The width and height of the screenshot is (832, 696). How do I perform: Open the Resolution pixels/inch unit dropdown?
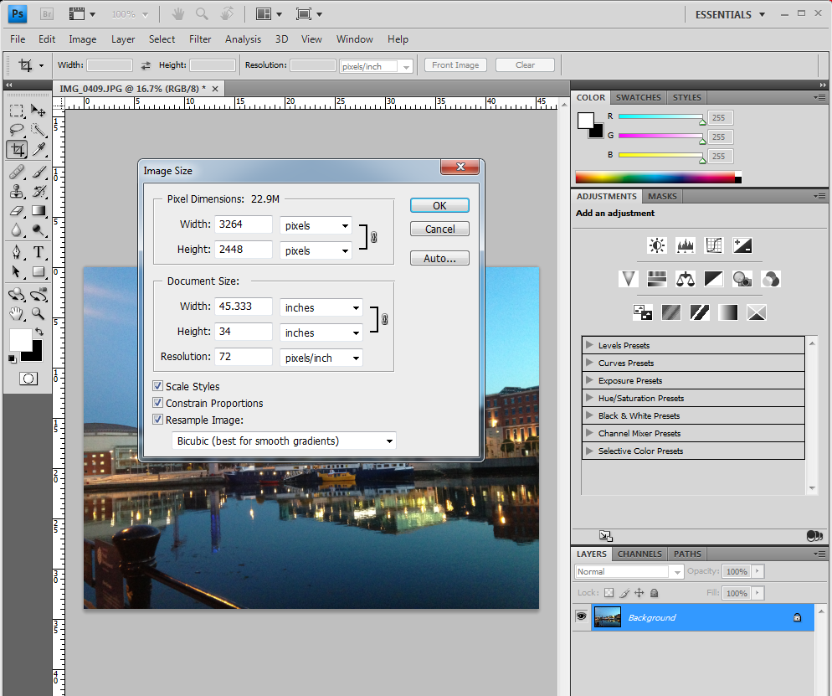point(321,358)
